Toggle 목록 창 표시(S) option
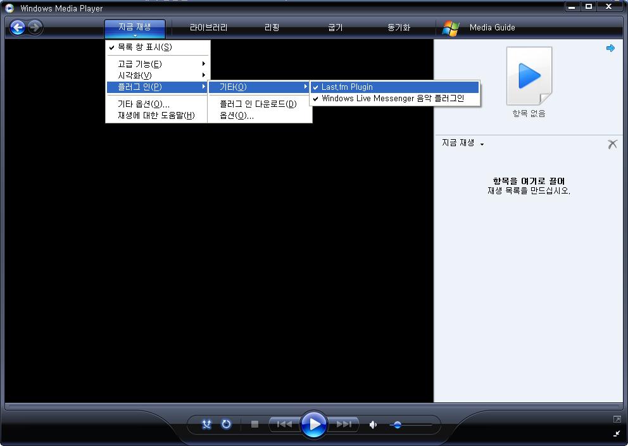Viewport: 628px width, 446px height. click(158, 47)
